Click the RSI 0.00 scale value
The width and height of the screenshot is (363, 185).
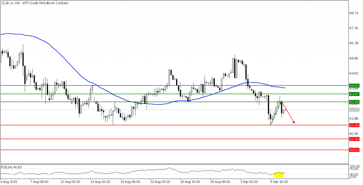click(x=353, y=177)
